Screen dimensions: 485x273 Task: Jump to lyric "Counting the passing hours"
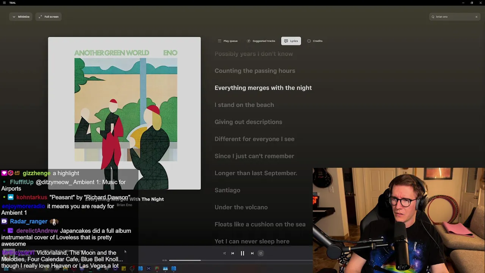click(x=255, y=71)
